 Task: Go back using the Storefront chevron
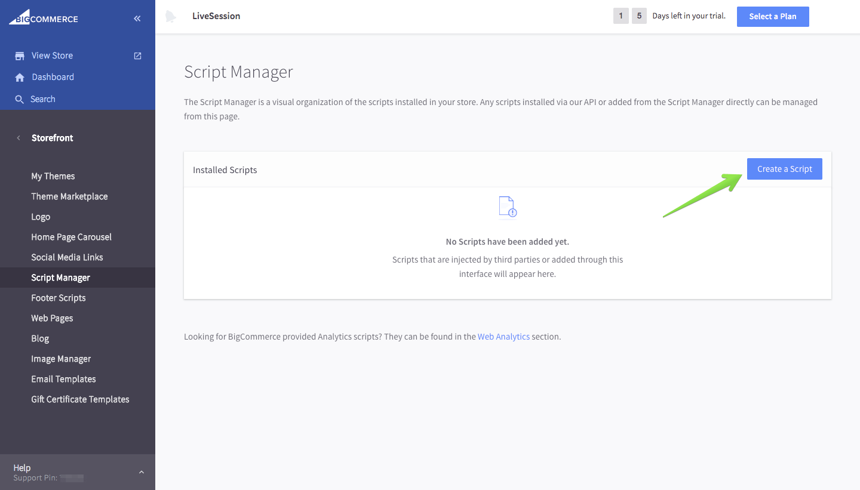tap(19, 137)
